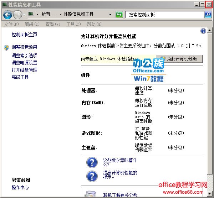This screenshot has width=214, height=198.
Task: Click shield icon beside 调整视觉效果
Action: [x=6, y=48]
